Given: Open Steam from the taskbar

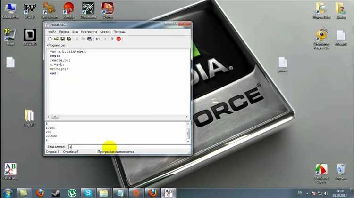Looking at the screenshot, I should (56, 193).
